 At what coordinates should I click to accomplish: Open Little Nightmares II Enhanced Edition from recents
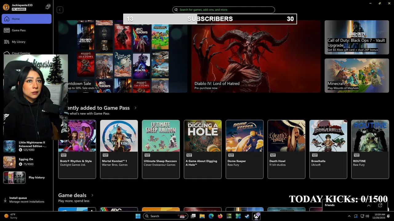click(26, 146)
